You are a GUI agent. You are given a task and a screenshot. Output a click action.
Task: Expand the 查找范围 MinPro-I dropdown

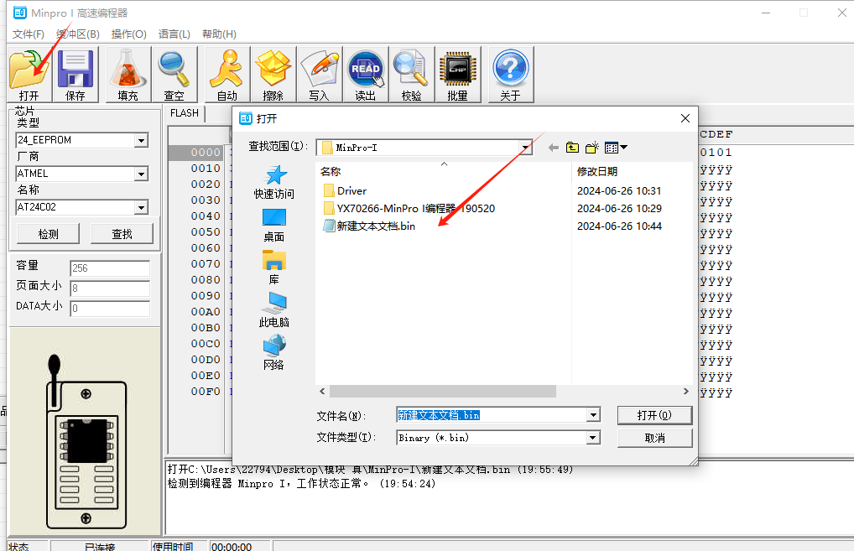click(525, 148)
